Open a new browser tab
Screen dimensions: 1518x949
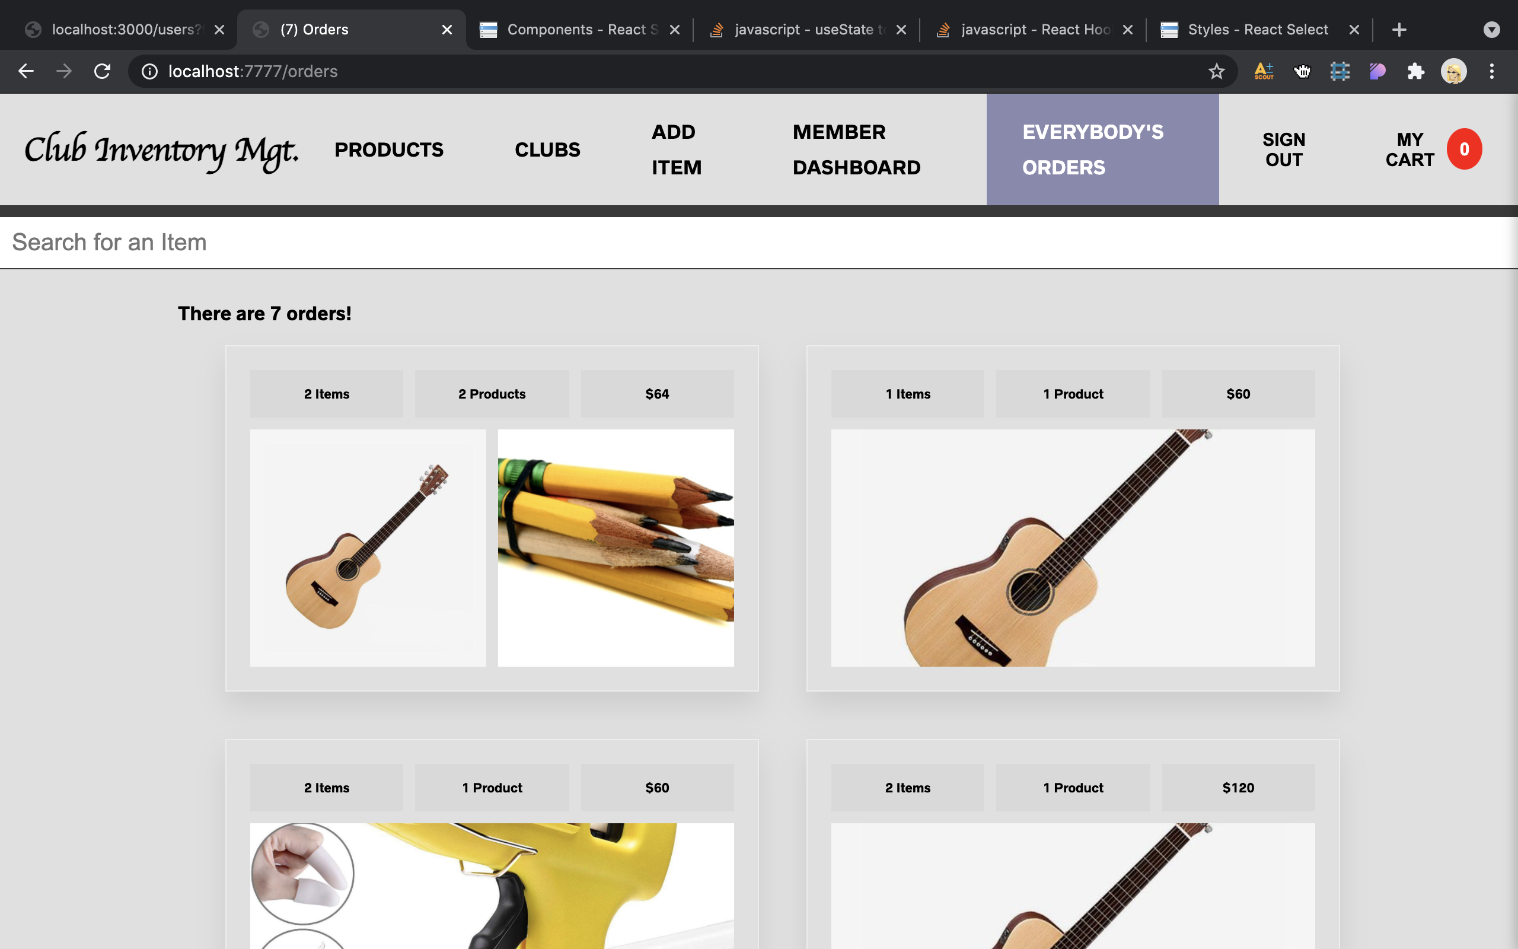click(x=1399, y=30)
